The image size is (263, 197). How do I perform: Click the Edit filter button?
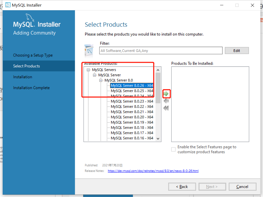[x=237, y=51]
